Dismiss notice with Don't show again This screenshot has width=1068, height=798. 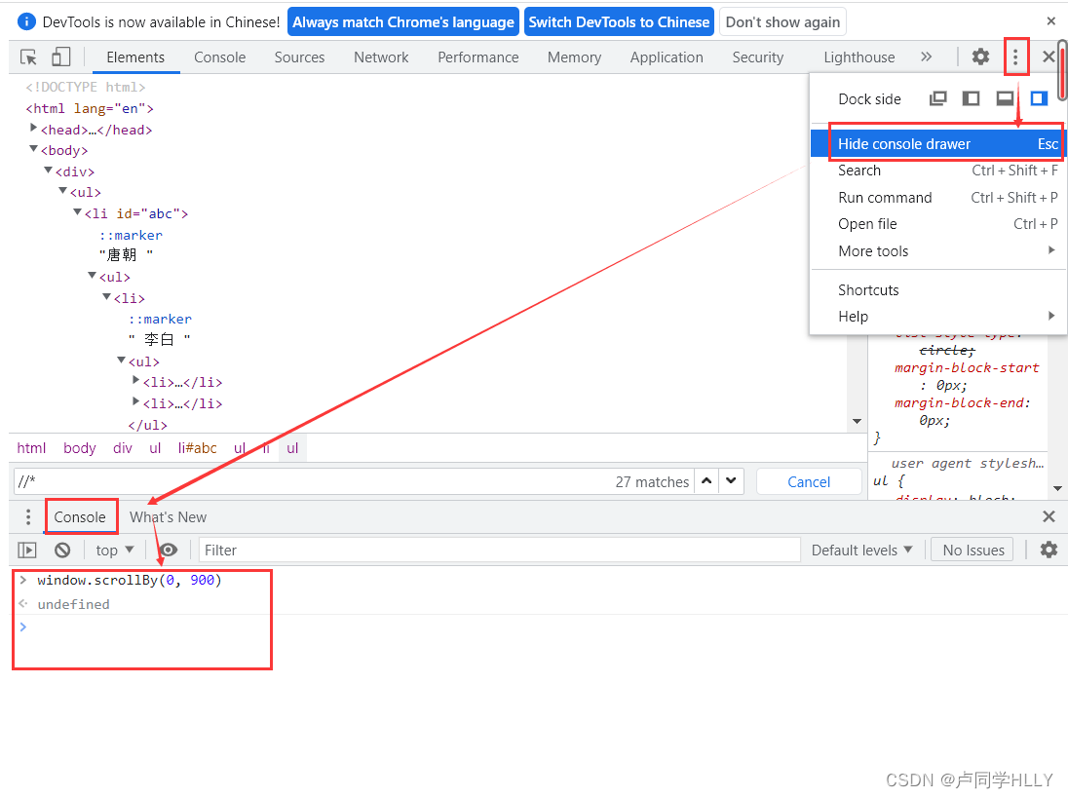coord(780,20)
